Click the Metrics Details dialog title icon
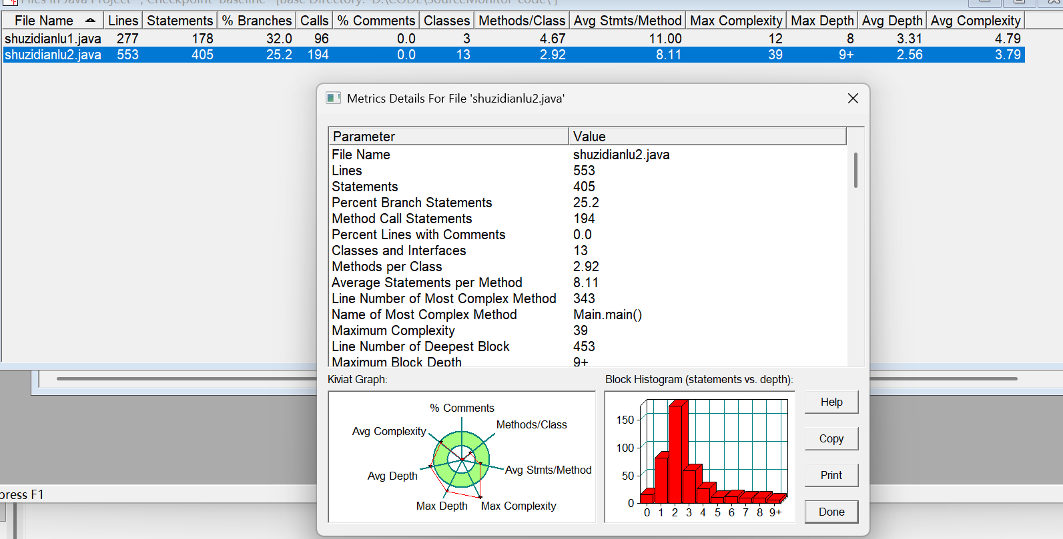1063x539 pixels. [x=333, y=98]
